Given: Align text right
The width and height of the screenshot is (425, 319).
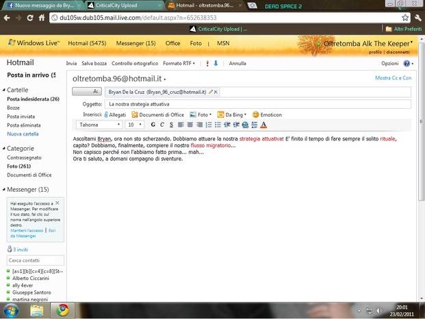Looking at the screenshot, I should 199,125.
